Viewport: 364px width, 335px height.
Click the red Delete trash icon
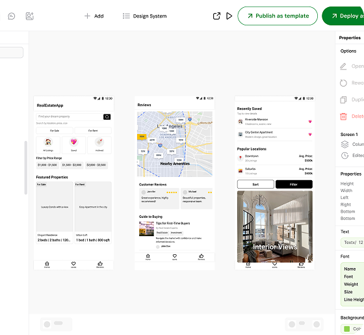[343, 116]
